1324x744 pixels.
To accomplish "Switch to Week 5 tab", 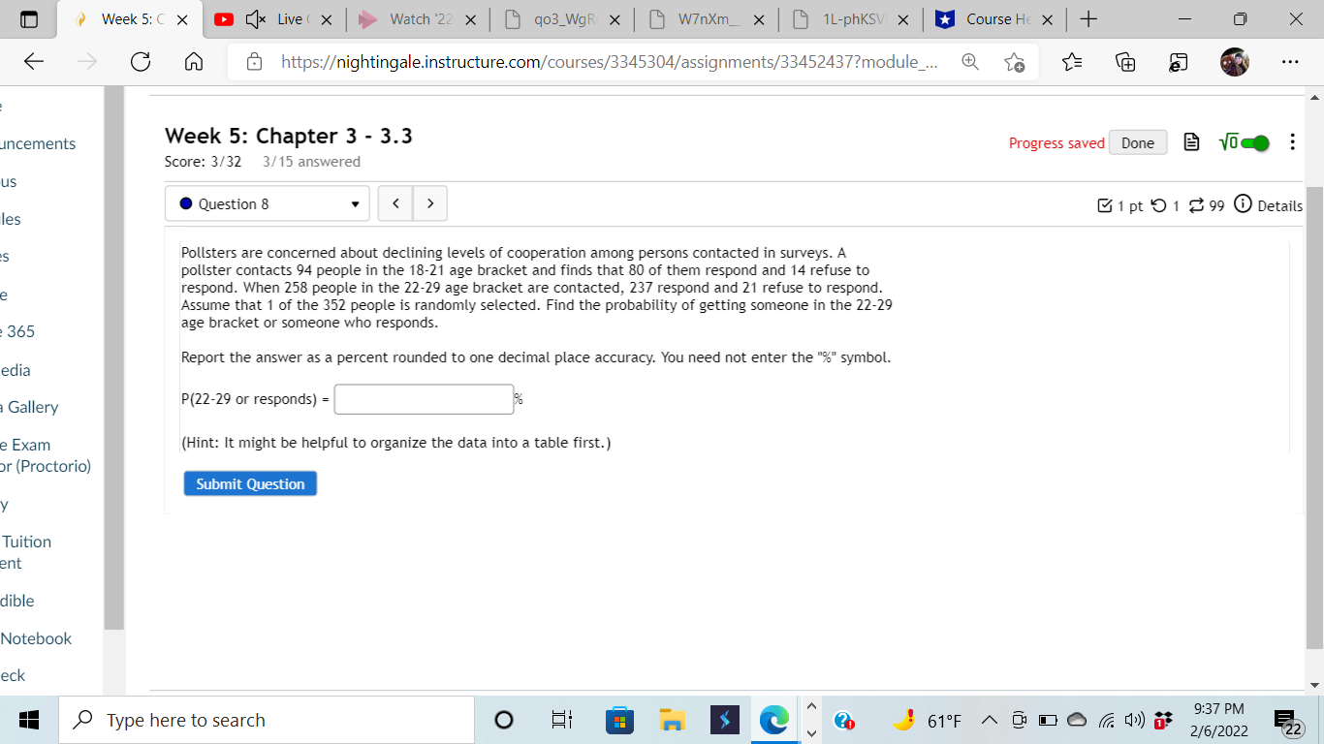I will click(x=130, y=19).
